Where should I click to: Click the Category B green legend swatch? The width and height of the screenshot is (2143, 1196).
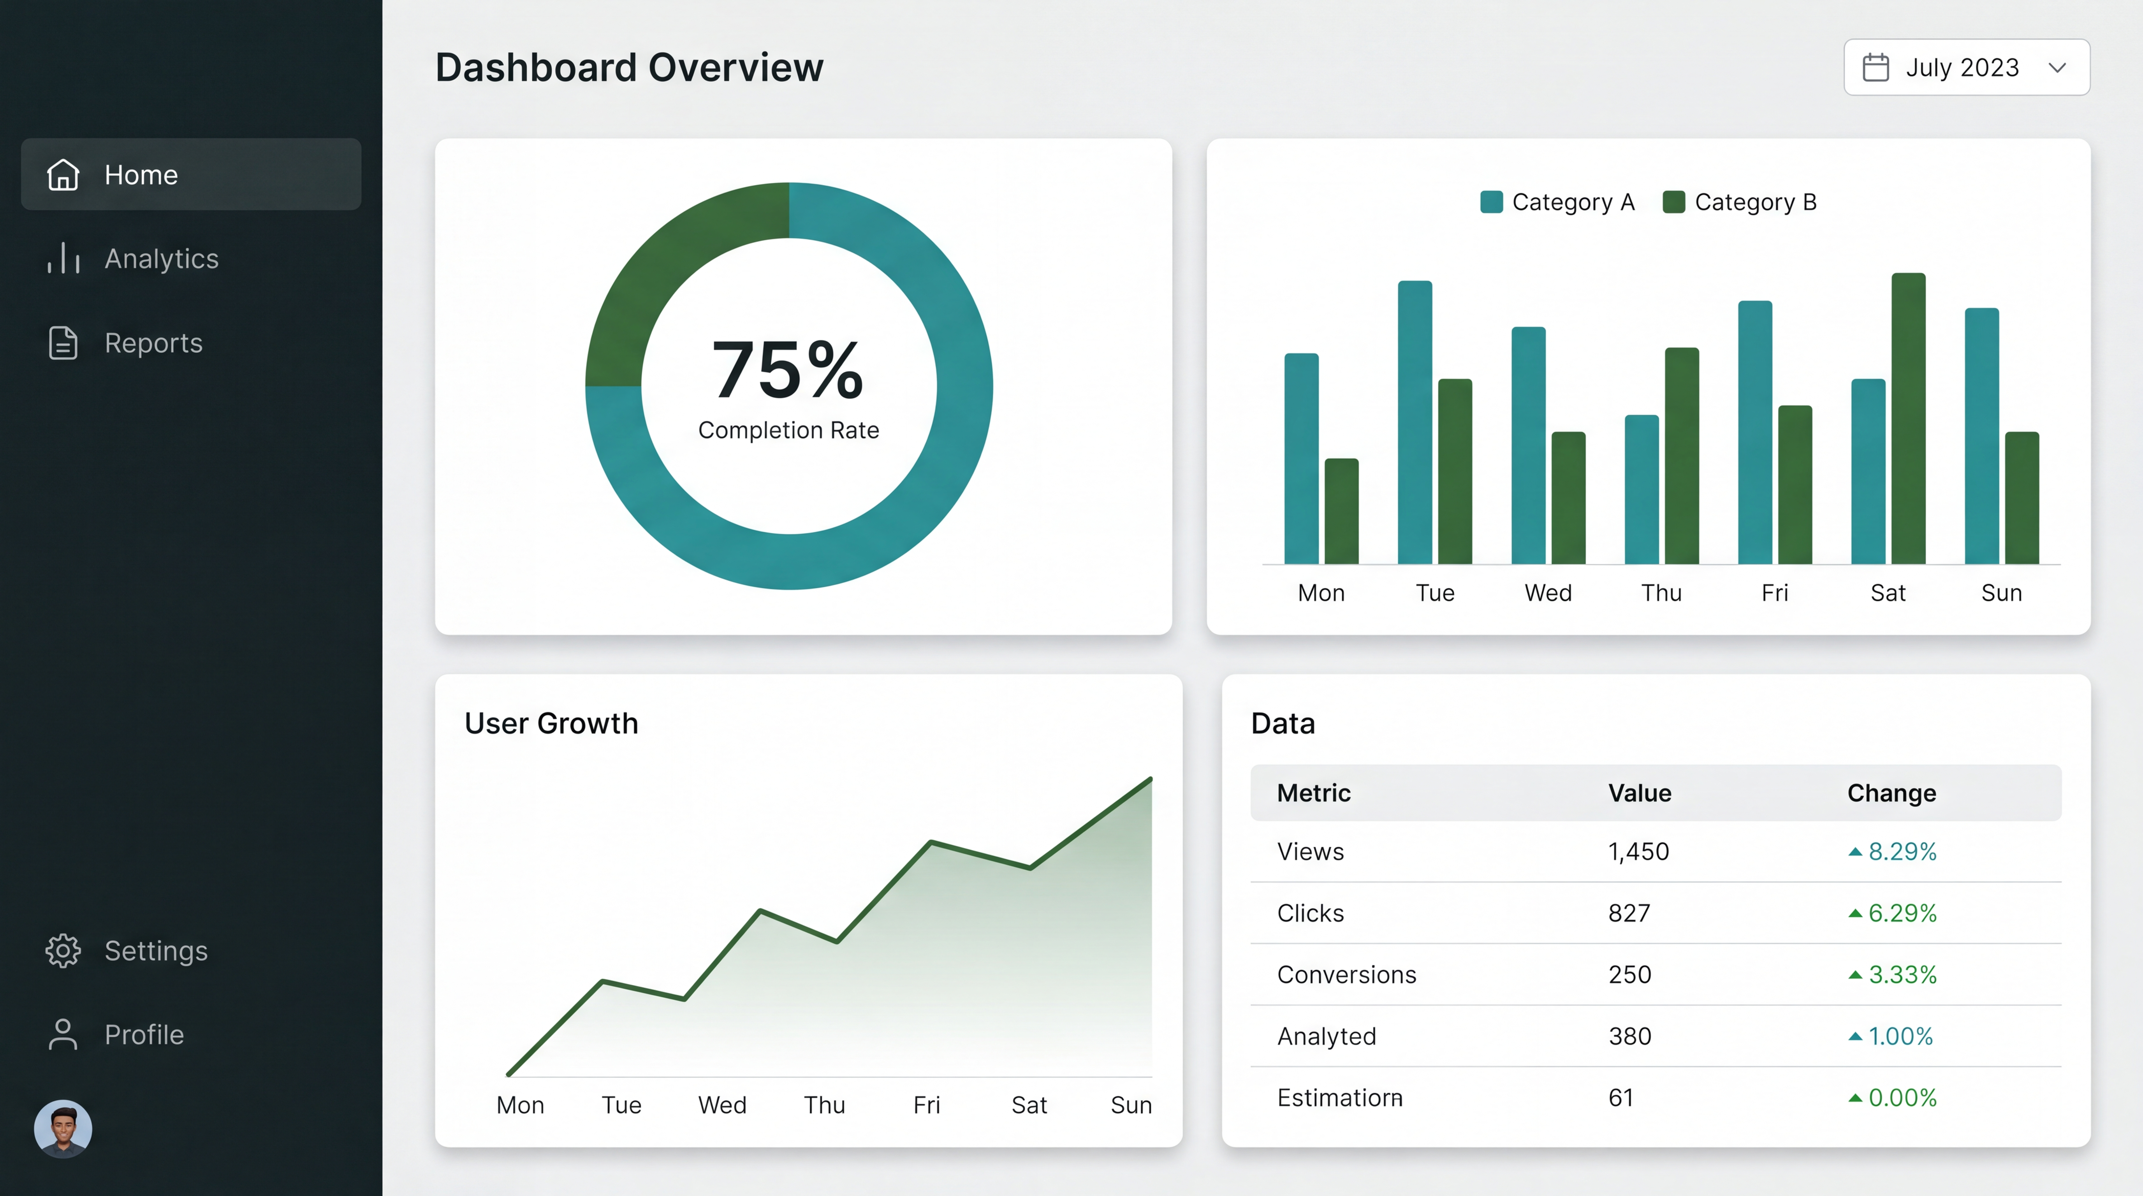tap(1673, 202)
